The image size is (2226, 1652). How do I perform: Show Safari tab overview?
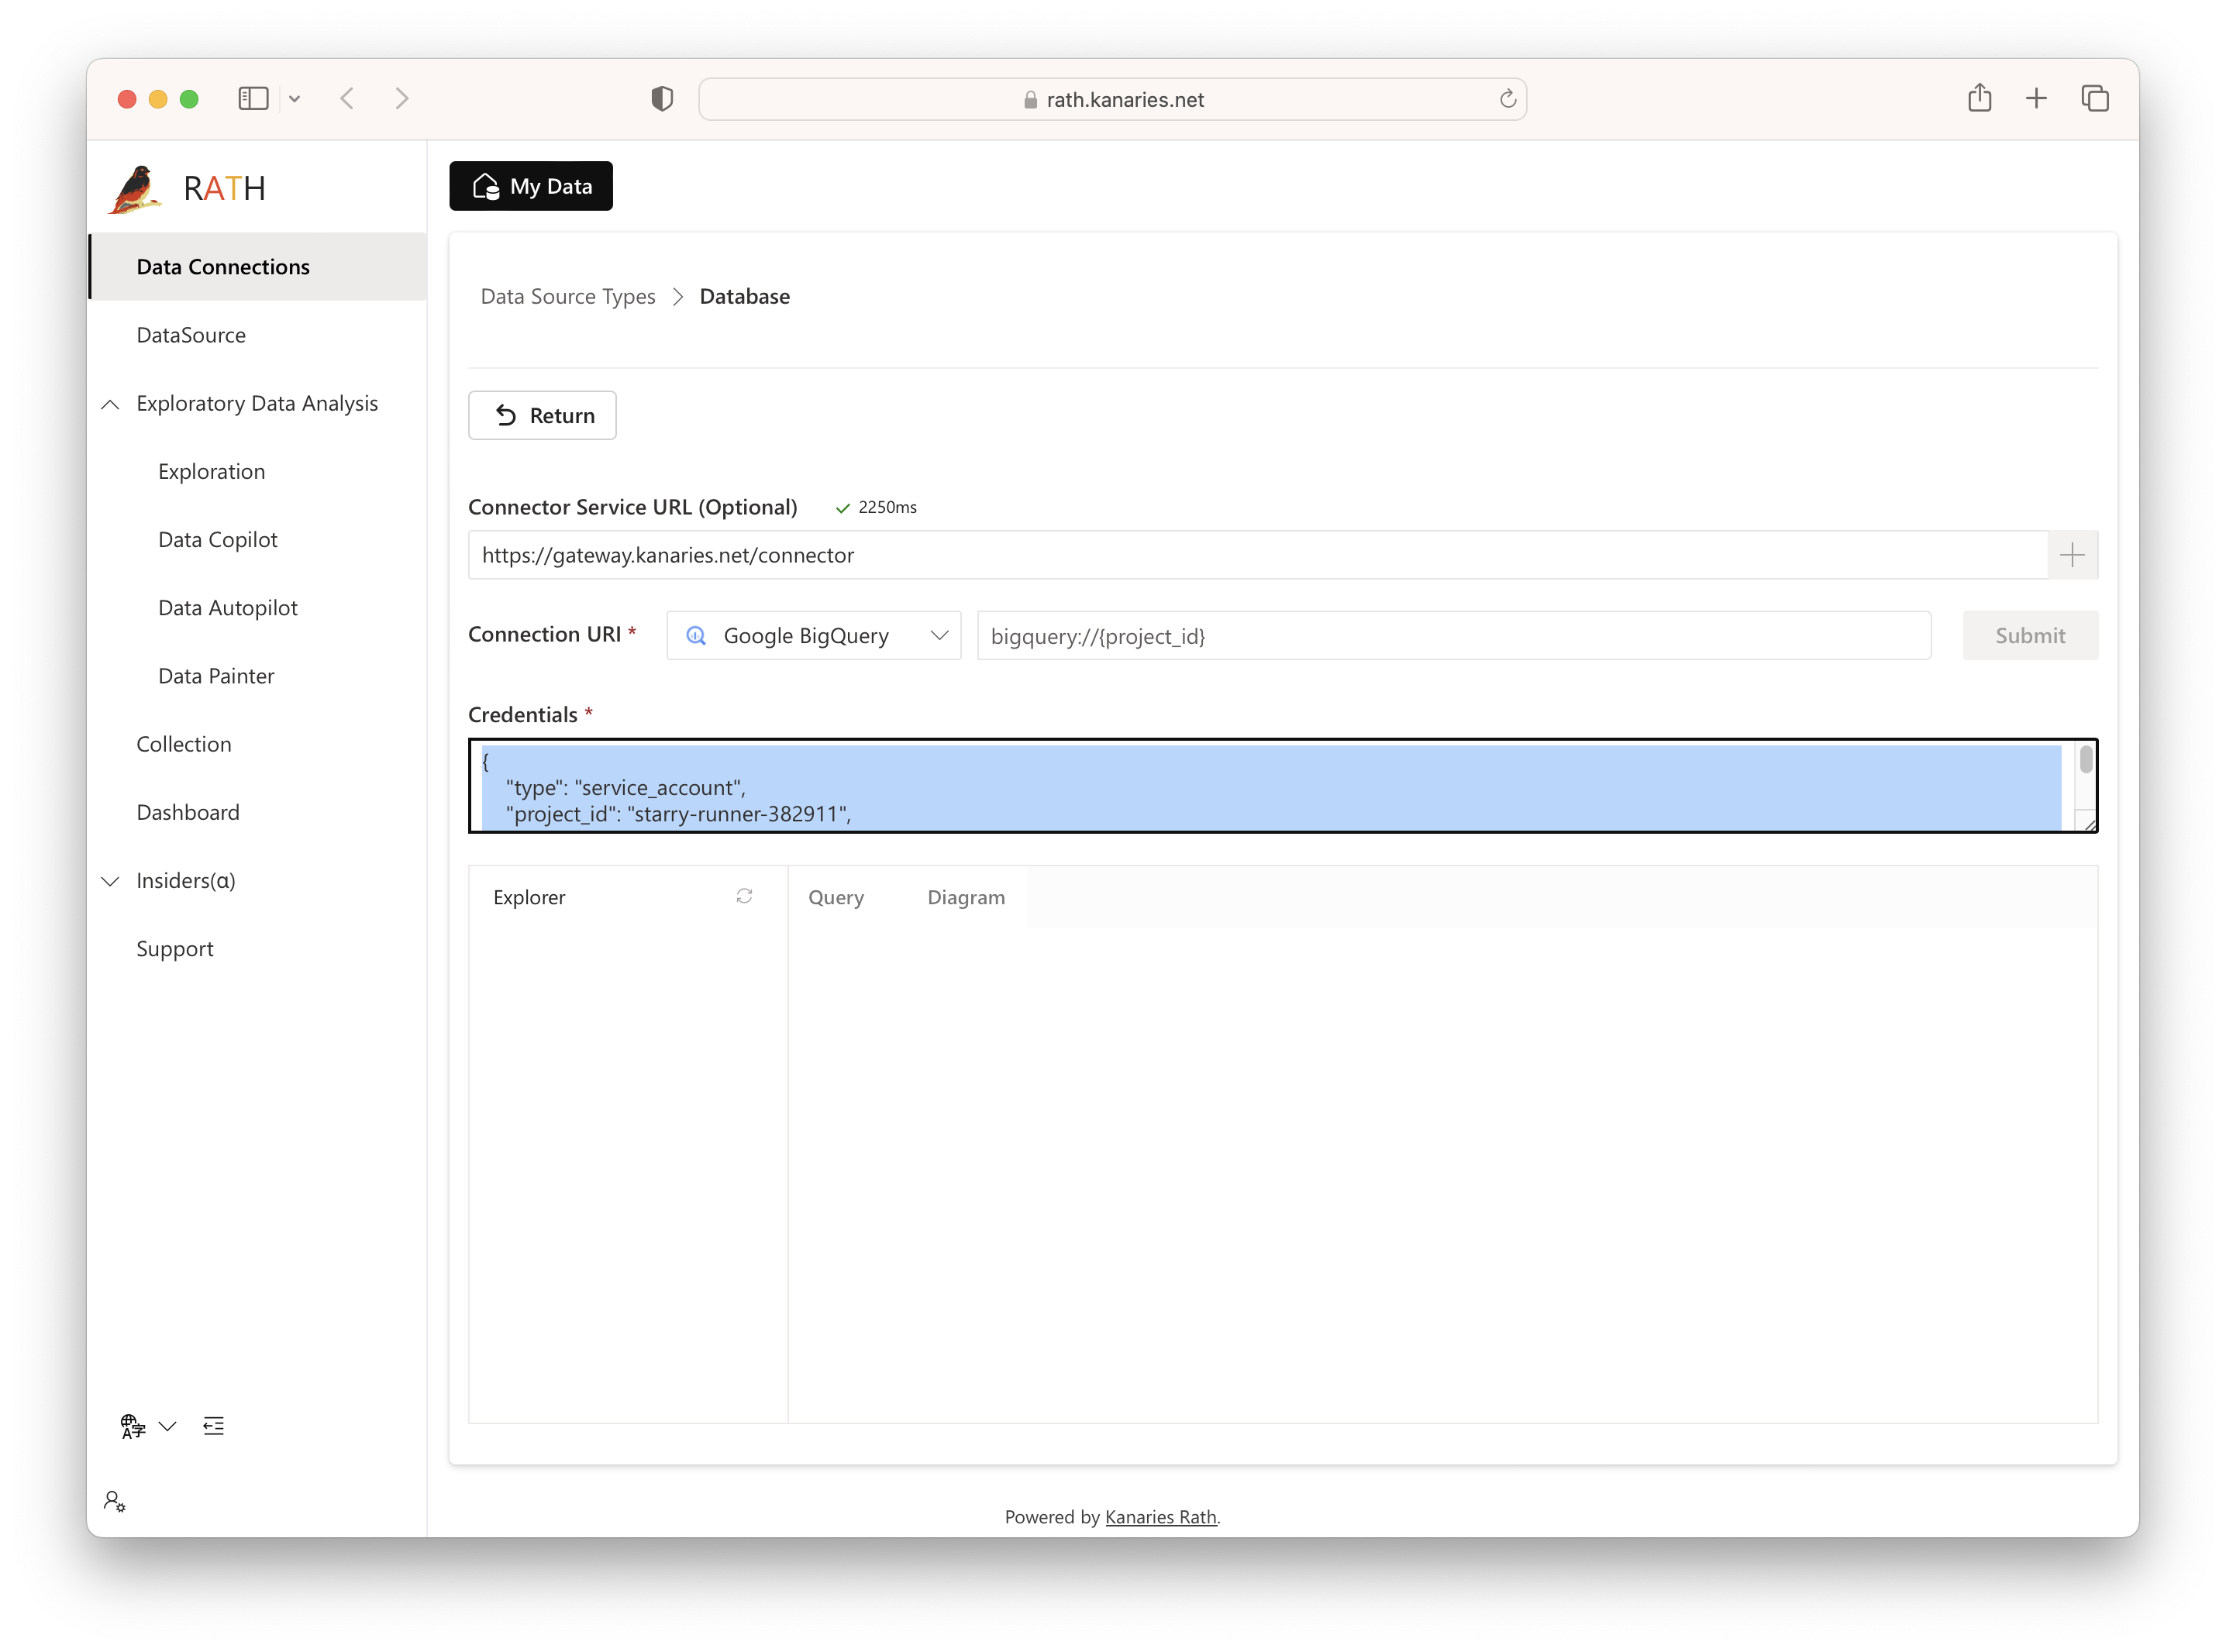click(2094, 98)
